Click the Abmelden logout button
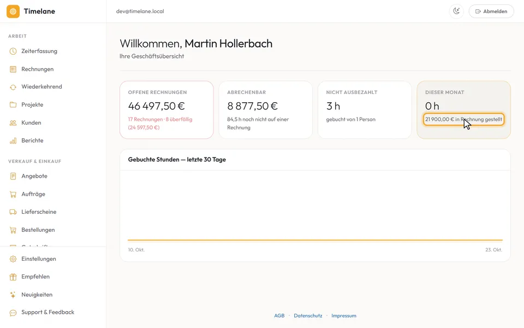This screenshot has width=524, height=328. (x=491, y=11)
